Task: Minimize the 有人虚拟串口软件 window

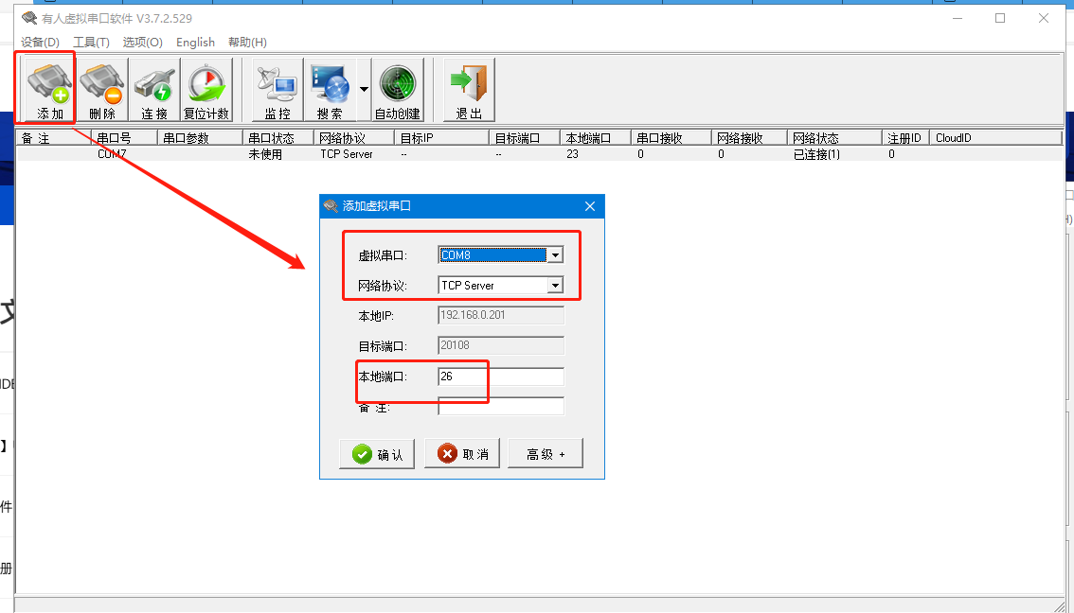Action: point(958,19)
